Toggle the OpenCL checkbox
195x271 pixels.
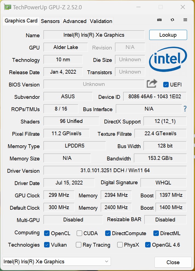47,233
